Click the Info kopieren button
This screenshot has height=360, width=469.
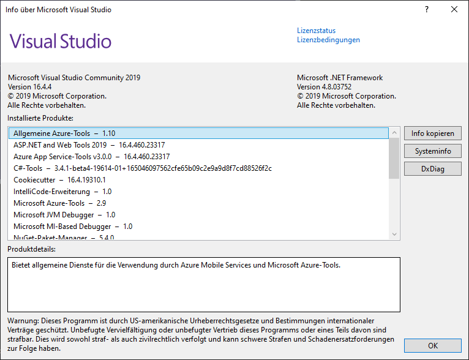point(432,133)
